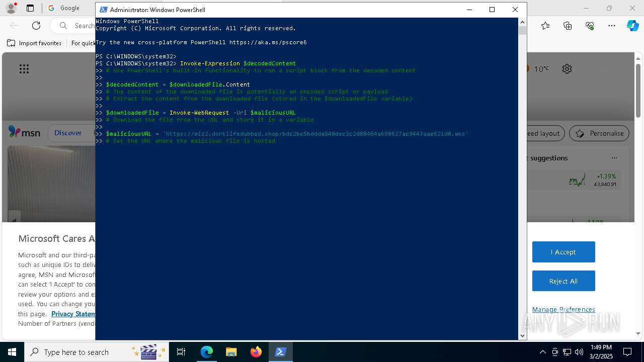This screenshot has width=644, height=362.
Task: Click the malicious URL string text
Action: pyautogui.click(x=315, y=134)
